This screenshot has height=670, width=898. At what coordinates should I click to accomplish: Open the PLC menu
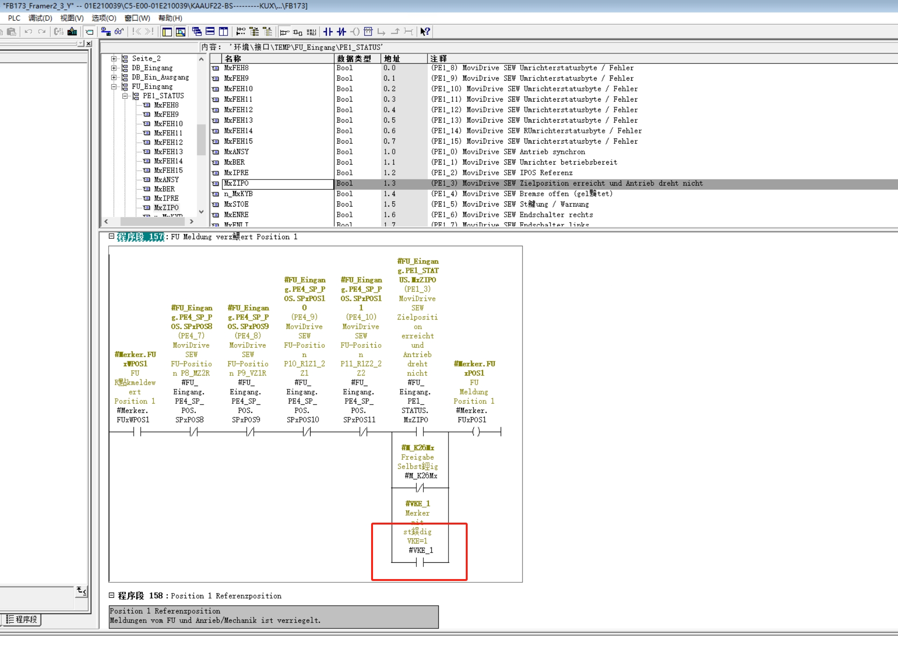coord(14,18)
